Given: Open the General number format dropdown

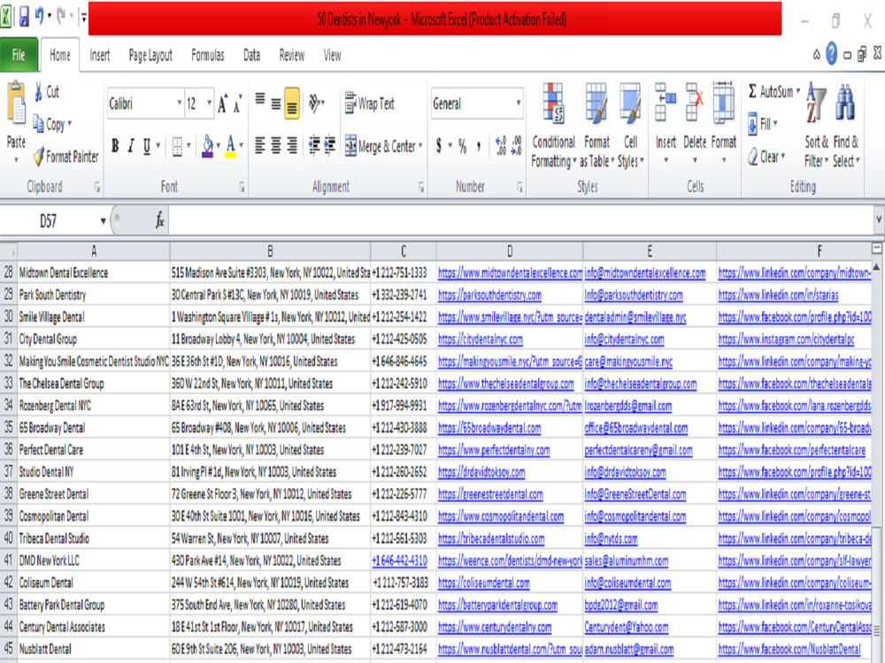Looking at the screenshot, I should 518,103.
